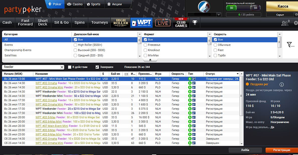Viewport: 298px width, 155px height.
Task: Enable the Турбо speed checkbox
Action: point(215,56)
